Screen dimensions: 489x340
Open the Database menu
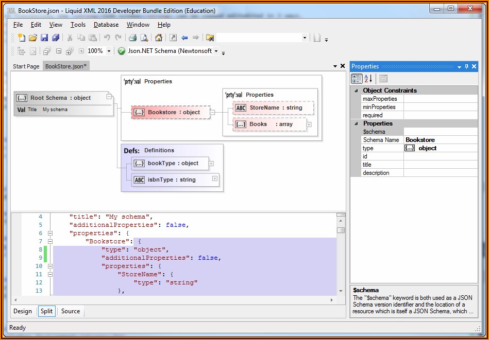coord(106,25)
